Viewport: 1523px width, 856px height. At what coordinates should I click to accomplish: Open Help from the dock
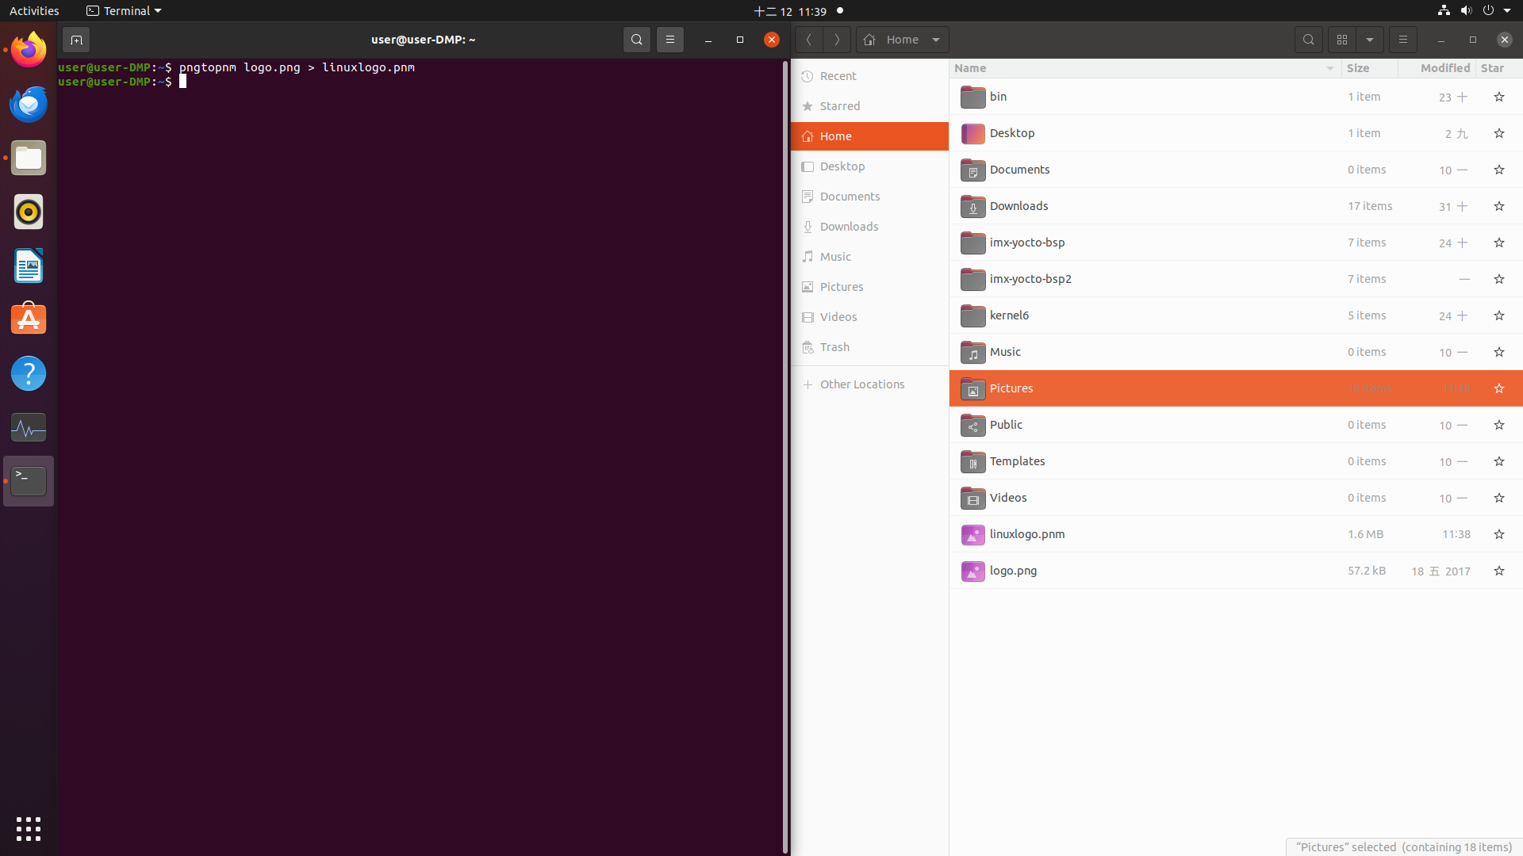(29, 373)
